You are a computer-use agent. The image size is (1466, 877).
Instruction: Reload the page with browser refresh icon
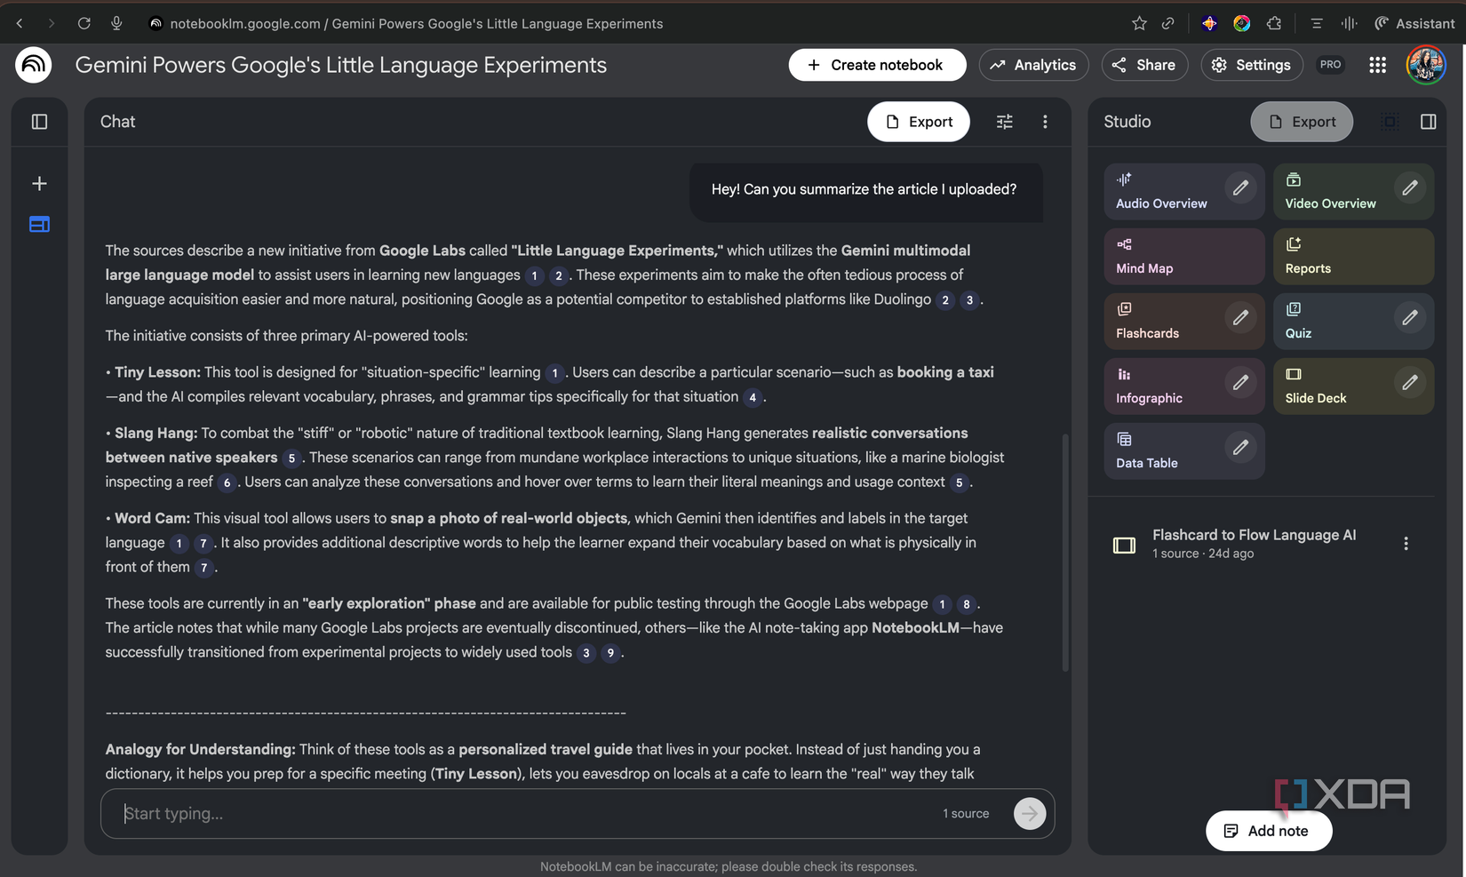coord(84,24)
